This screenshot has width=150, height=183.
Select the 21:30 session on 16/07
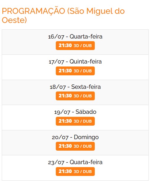75,46
